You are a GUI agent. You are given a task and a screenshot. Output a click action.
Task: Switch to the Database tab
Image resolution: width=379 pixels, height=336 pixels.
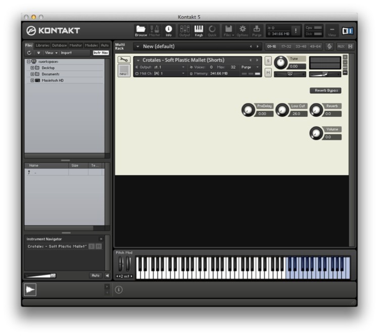coord(59,45)
